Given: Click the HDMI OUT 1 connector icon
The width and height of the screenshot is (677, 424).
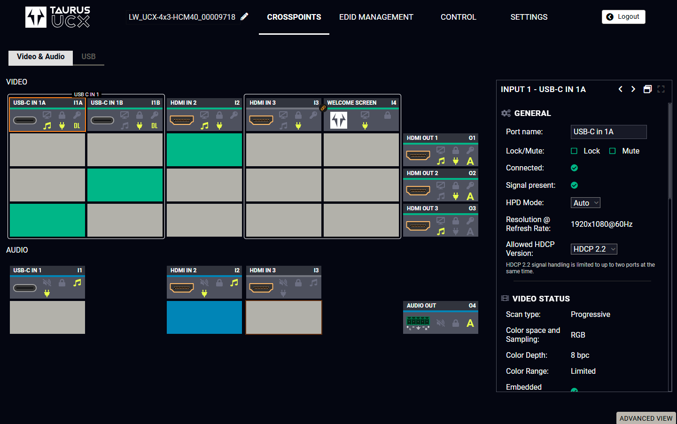Looking at the screenshot, I should [x=418, y=155].
